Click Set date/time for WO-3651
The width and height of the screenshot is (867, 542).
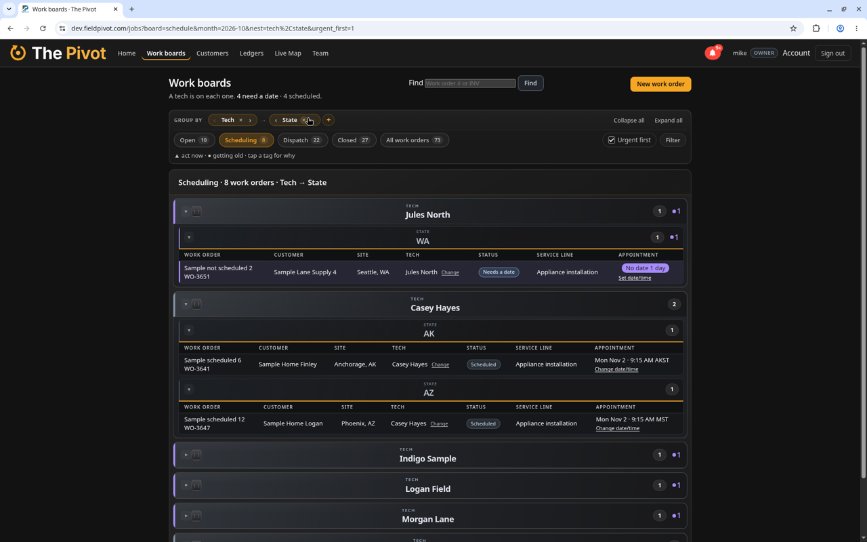click(x=635, y=278)
